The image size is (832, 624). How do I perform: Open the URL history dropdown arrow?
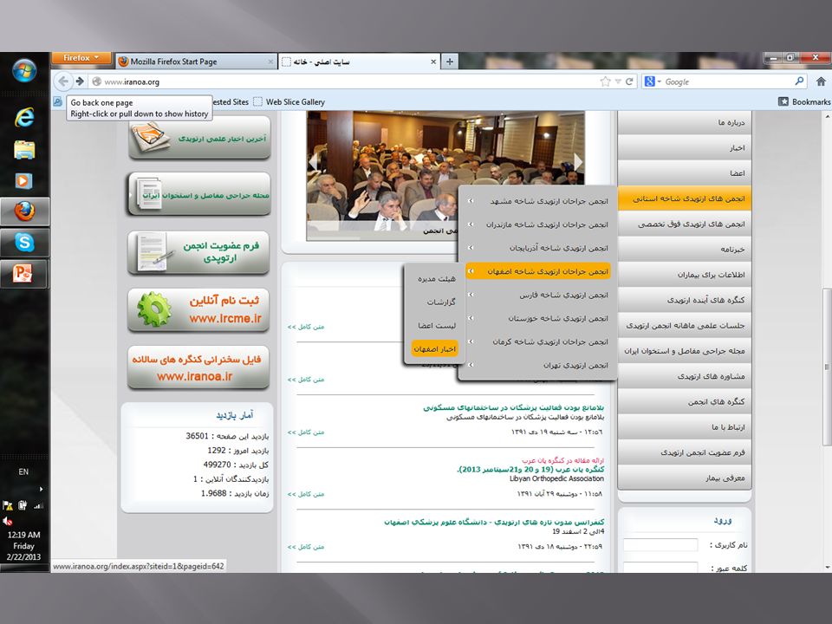pyautogui.click(x=618, y=81)
